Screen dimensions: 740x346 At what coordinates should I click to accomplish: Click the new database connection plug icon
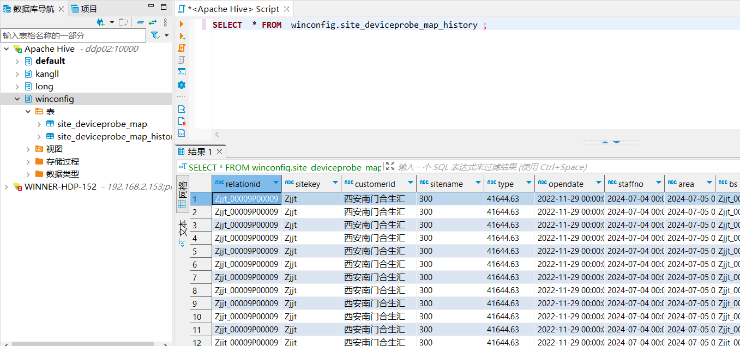click(x=101, y=22)
